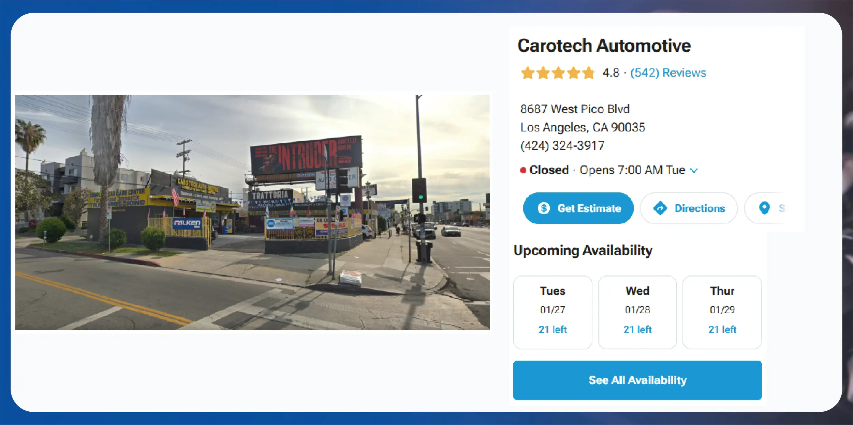Viewport: 853px width, 425px height.
Task: Click the five-star rating icons
Action: tap(558, 73)
